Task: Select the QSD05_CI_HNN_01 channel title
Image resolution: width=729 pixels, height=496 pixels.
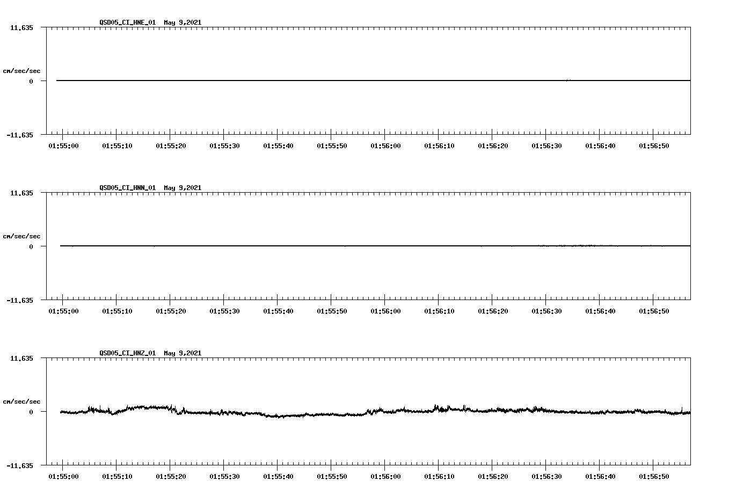Action: [127, 188]
